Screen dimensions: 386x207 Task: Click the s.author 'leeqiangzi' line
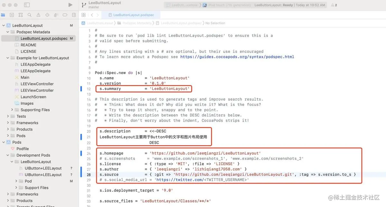coord(173,169)
